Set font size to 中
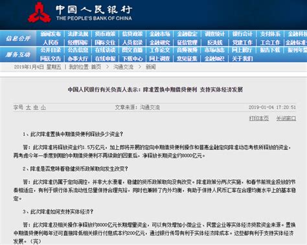Image resolution: width=307 pixels, height=245 pixels. pos(36,107)
